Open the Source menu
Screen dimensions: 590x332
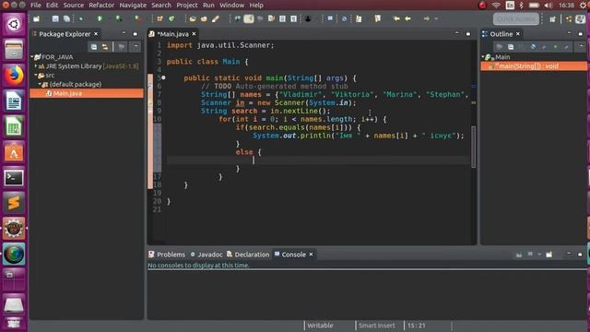click(x=74, y=6)
